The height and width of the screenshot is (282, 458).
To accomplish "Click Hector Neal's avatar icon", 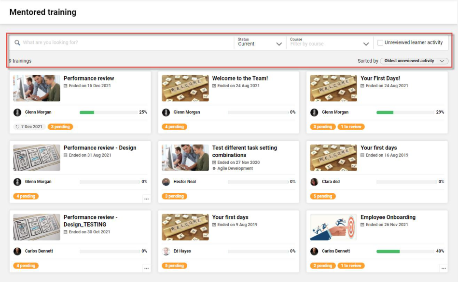I will click(x=166, y=182).
